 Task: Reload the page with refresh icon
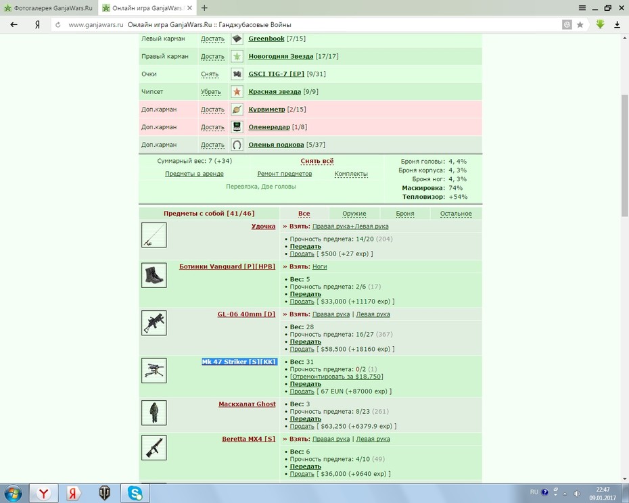58,25
